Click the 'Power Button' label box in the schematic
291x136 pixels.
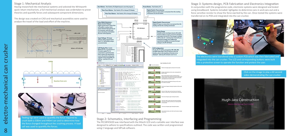click(x=152, y=7)
